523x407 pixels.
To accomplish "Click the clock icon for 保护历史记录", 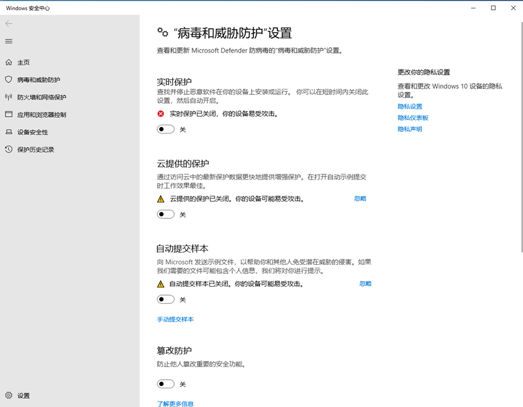I will [8, 149].
